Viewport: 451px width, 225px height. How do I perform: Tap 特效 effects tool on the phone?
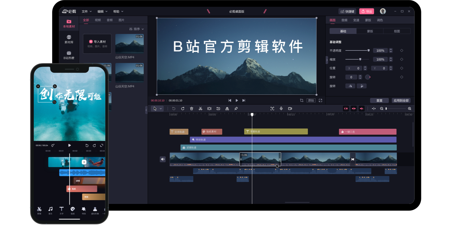84,210
